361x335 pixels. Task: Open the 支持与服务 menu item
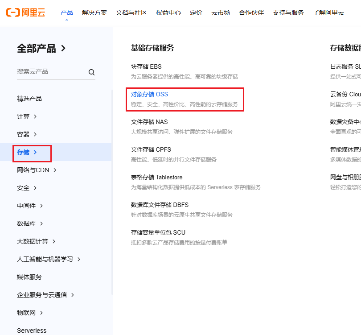pyautogui.click(x=288, y=12)
